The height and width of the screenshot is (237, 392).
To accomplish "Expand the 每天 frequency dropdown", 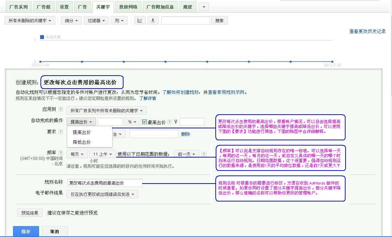I will pos(77,154).
